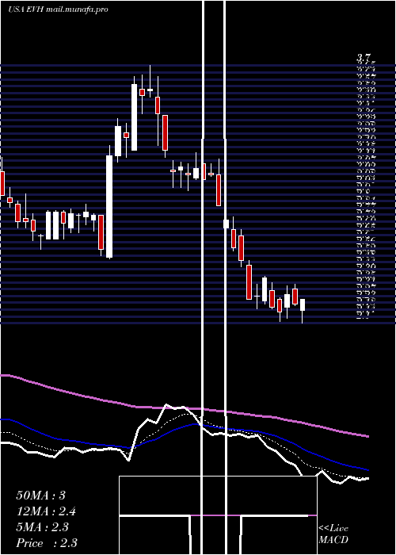This screenshot has height=555, width=396.
Task: Click the 3.7 top price axis label
Action: (363, 58)
